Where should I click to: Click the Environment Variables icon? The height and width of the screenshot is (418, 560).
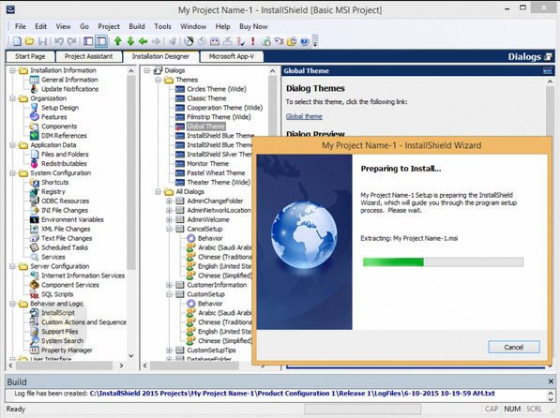(35, 219)
